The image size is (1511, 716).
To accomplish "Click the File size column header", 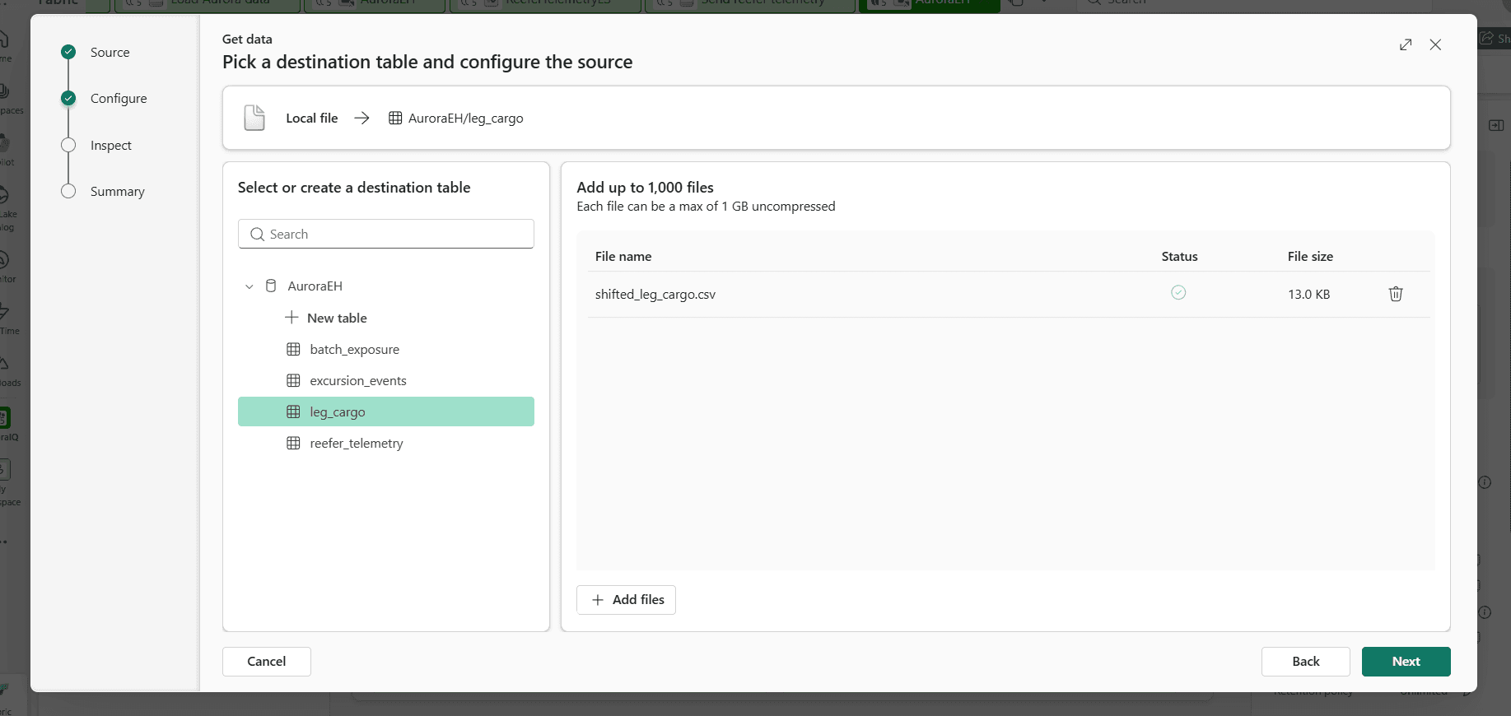I will (1310, 256).
